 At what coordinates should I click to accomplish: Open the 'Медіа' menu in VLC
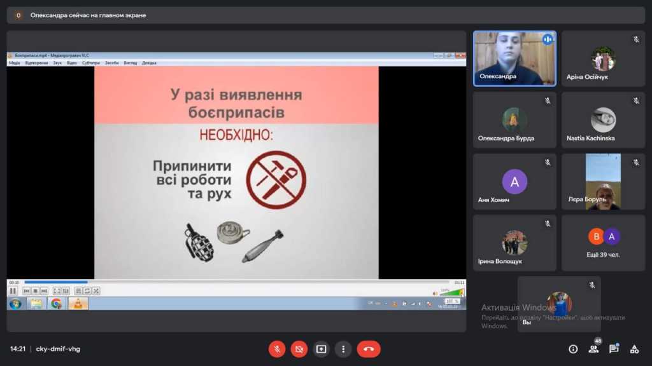pyautogui.click(x=14, y=63)
